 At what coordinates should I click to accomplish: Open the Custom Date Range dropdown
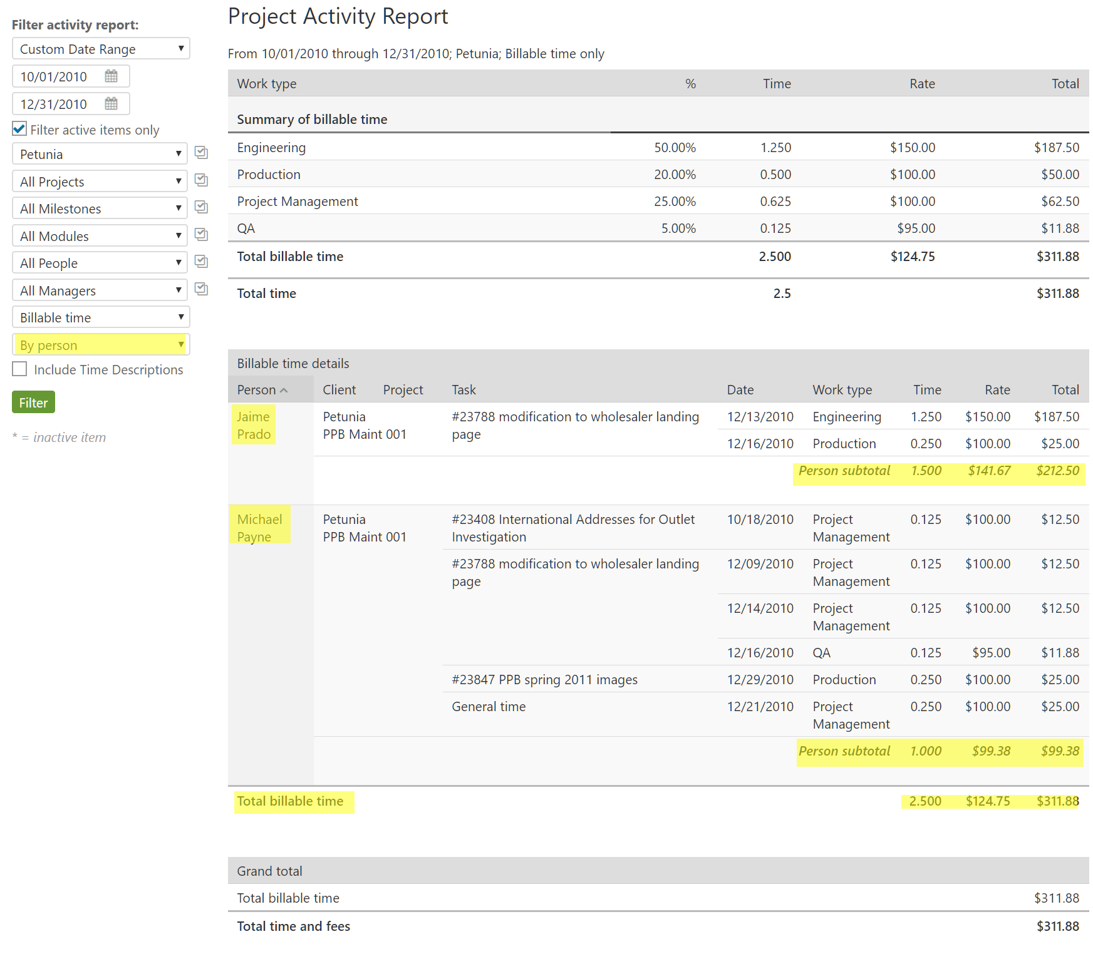click(x=101, y=49)
